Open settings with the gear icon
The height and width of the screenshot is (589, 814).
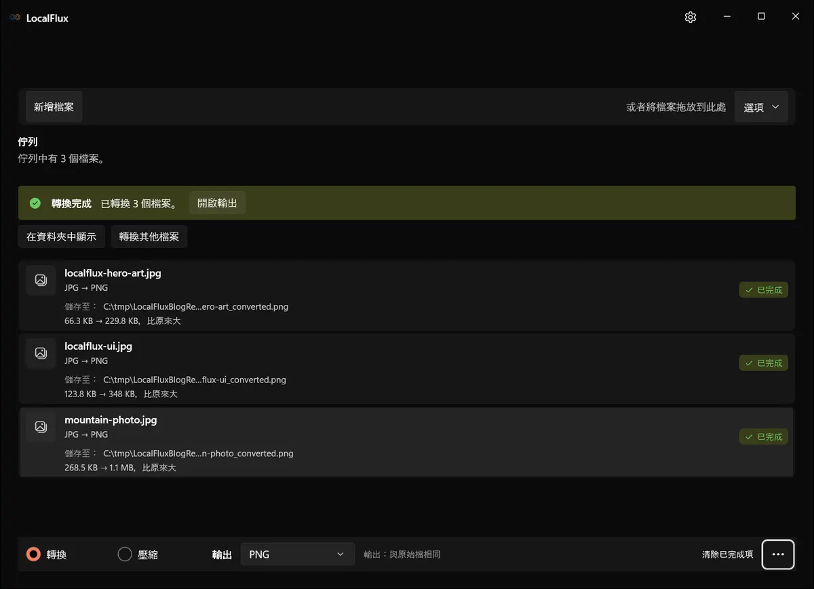tap(691, 18)
